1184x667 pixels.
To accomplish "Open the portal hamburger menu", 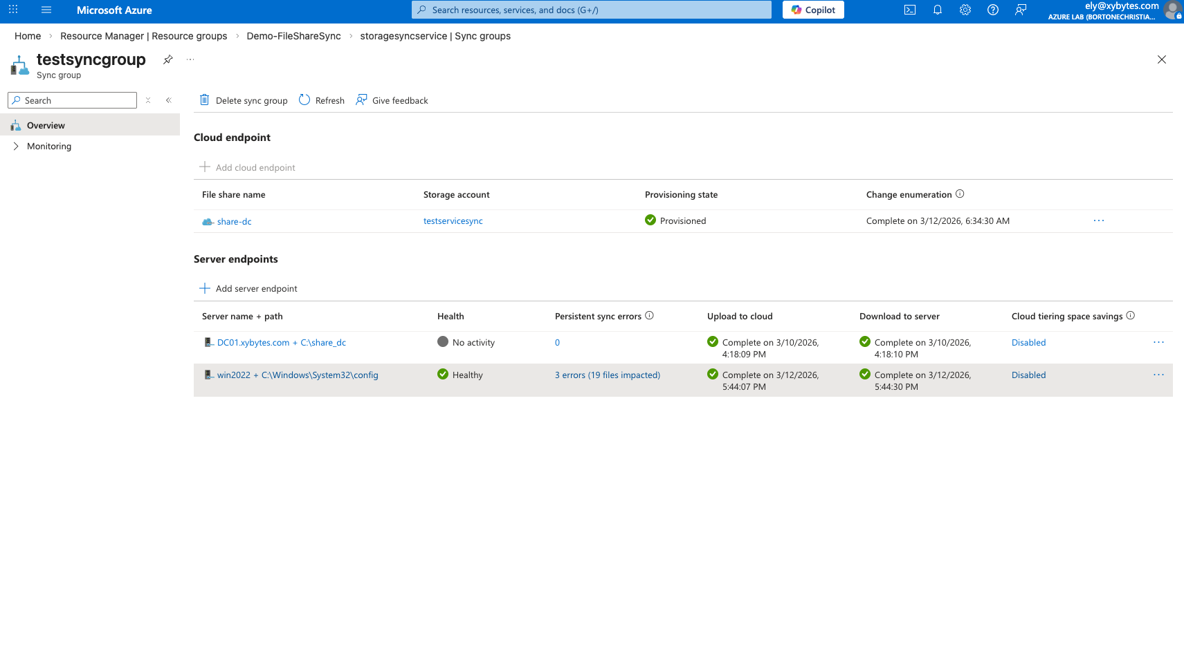I will [x=46, y=10].
